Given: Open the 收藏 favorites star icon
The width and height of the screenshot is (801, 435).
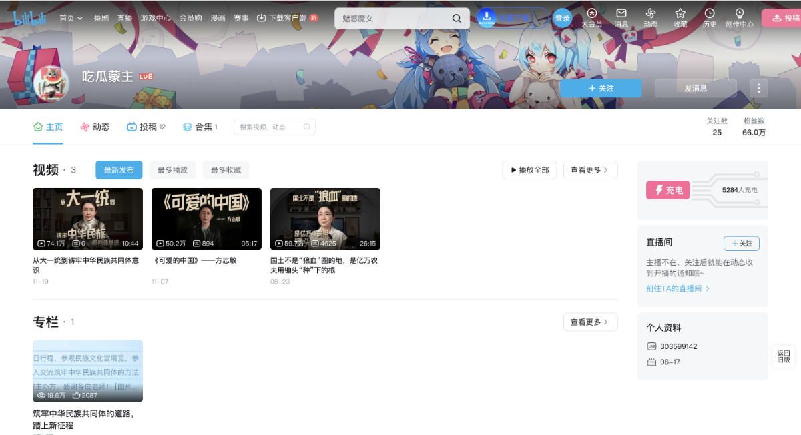Looking at the screenshot, I should tap(680, 13).
